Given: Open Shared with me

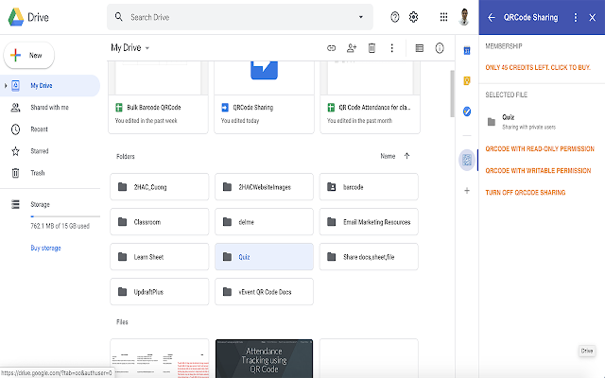Looking at the screenshot, I should [50, 107].
